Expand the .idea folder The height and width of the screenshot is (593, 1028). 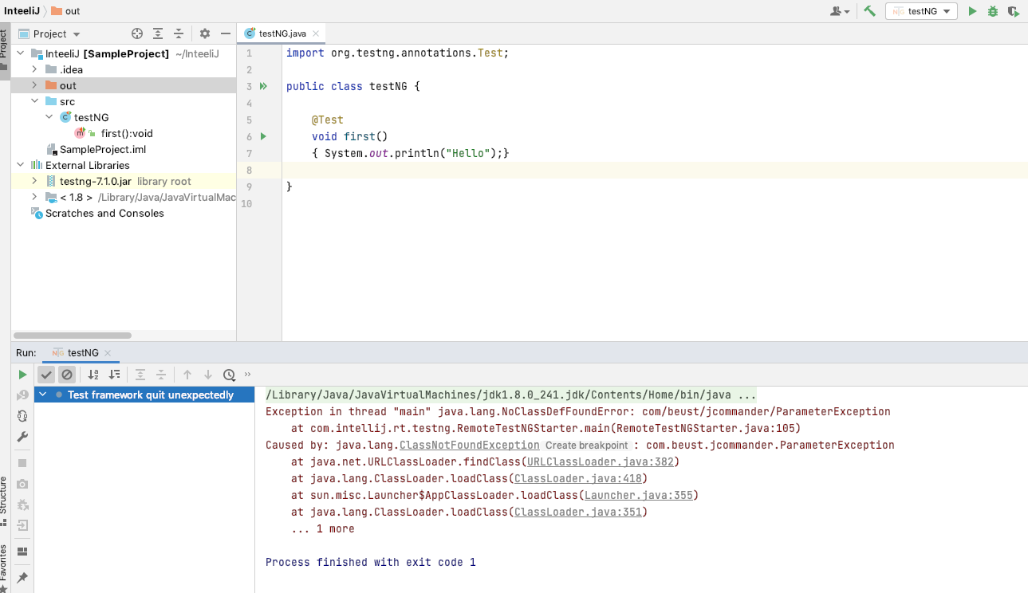pyautogui.click(x=34, y=69)
